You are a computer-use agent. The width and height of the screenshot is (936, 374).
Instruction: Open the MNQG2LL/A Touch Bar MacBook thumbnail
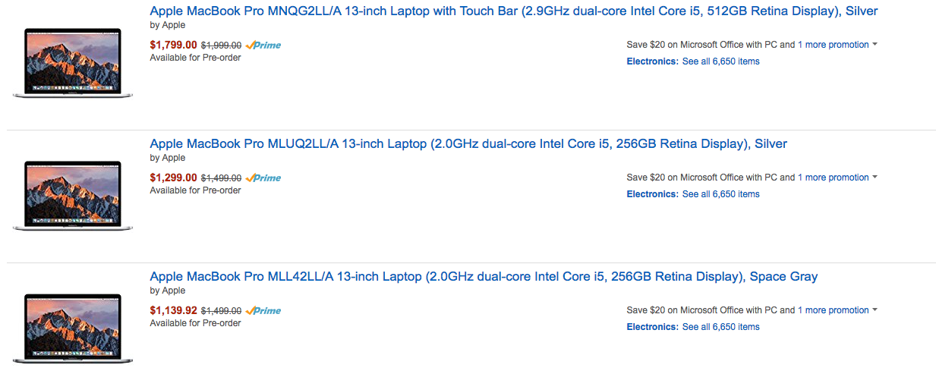pos(73,63)
